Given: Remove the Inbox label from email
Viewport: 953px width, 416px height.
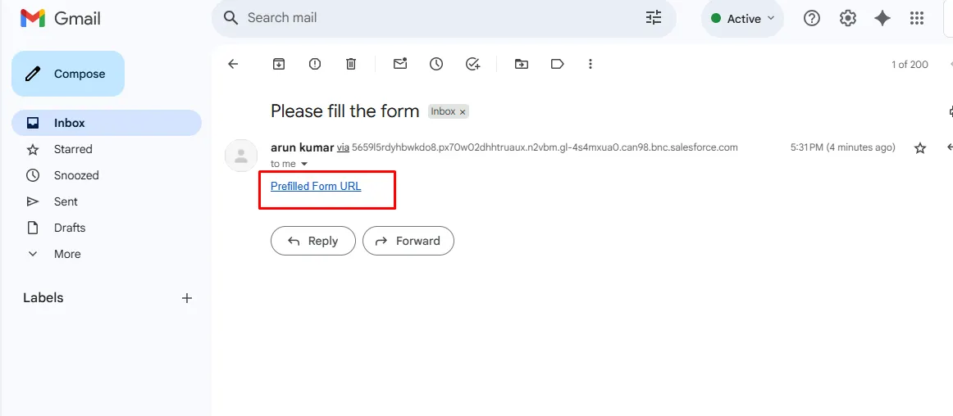Looking at the screenshot, I should click(463, 112).
